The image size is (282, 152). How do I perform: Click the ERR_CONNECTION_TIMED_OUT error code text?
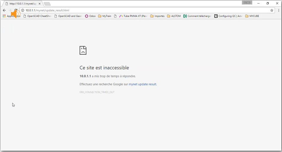(97, 92)
